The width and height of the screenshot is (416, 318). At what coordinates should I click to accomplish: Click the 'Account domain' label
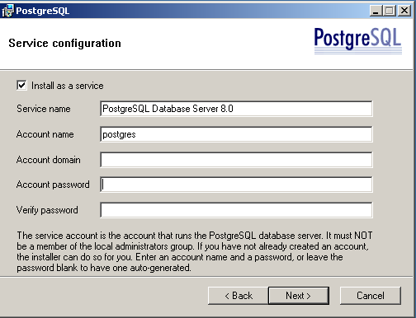click(49, 160)
